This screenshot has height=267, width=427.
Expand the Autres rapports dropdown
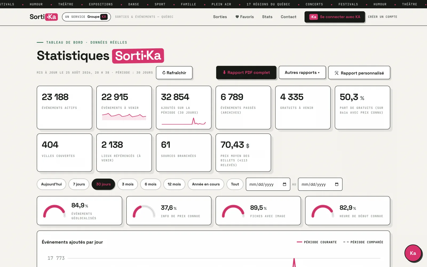(x=302, y=72)
